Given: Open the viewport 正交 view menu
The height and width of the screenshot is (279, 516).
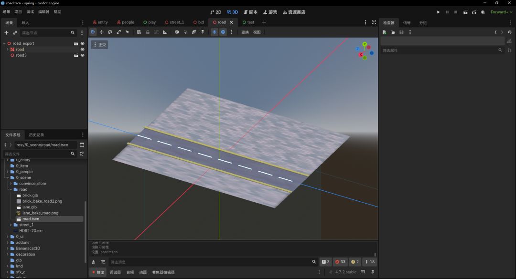Looking at the screenshot, I should [100, 45].
